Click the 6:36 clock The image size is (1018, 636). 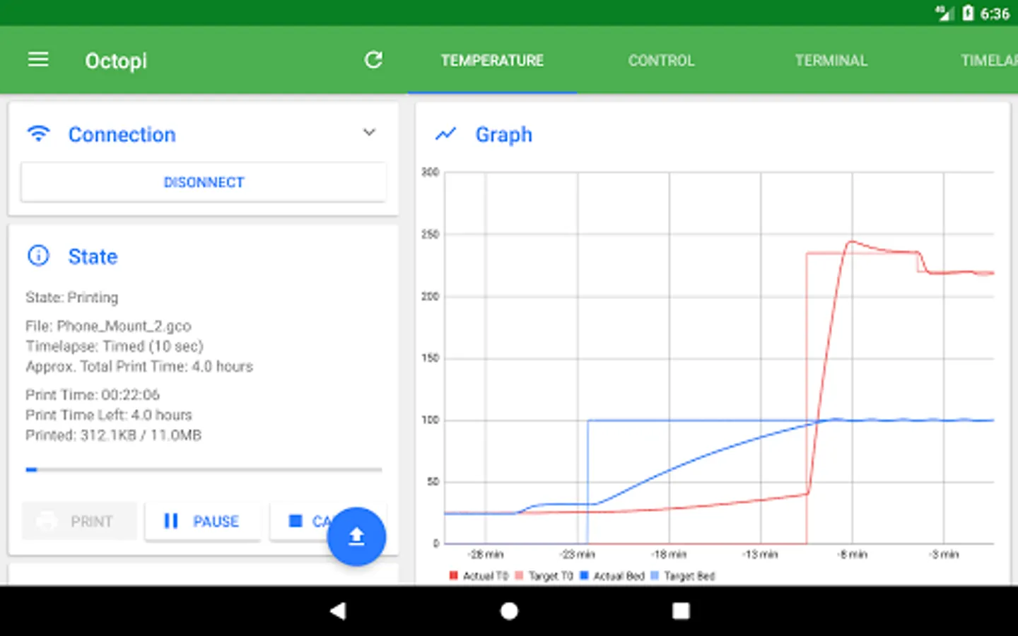(995, 13)
